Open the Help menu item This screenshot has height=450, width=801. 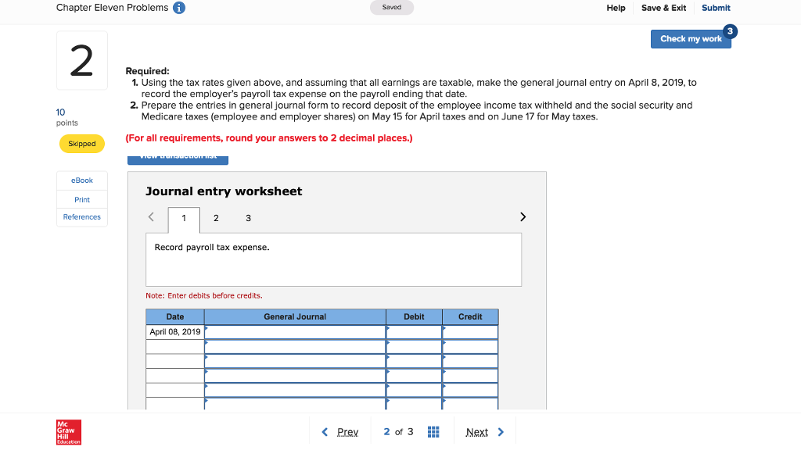[616, 8]
